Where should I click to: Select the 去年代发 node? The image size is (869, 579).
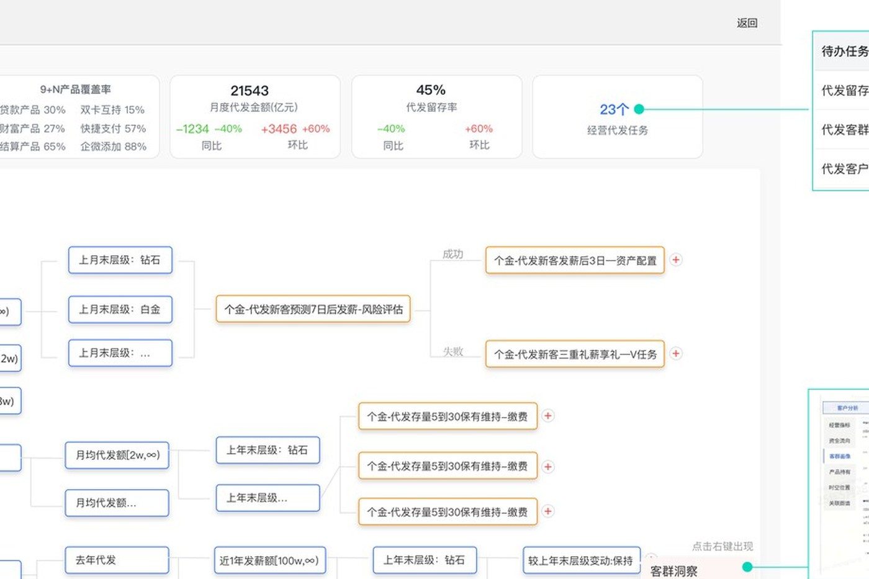[x=117, y=560]
